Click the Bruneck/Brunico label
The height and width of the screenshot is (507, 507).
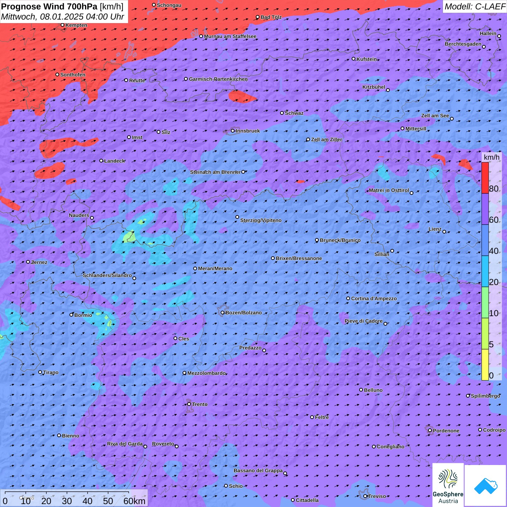[340, 240]
